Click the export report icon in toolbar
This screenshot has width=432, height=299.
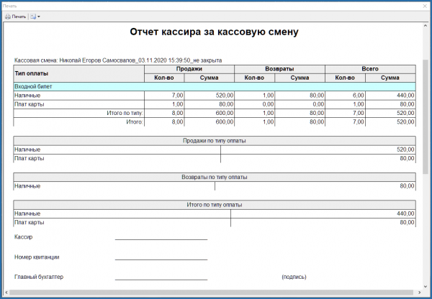[x=33, y=16]
